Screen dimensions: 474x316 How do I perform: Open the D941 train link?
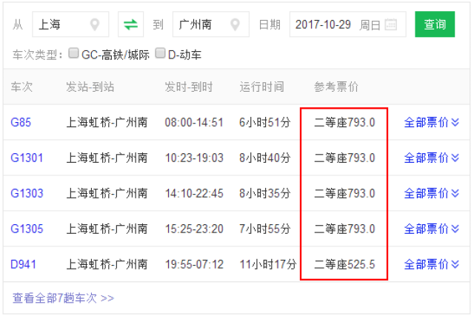tap(24, 264)
